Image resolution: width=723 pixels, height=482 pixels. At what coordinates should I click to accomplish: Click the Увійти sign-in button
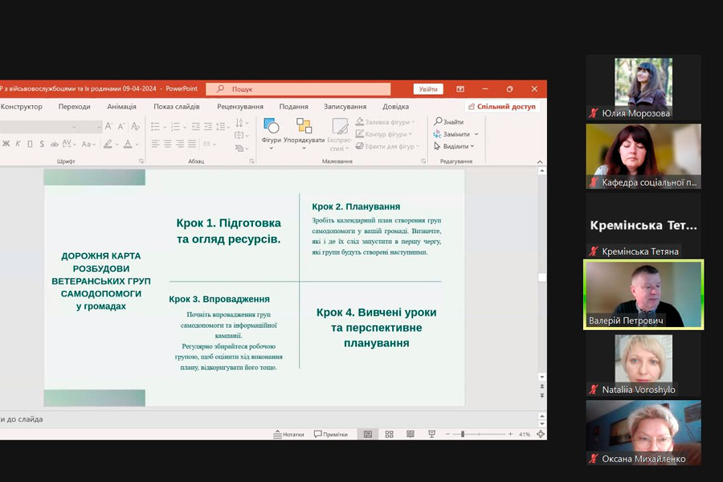(427, 89)
